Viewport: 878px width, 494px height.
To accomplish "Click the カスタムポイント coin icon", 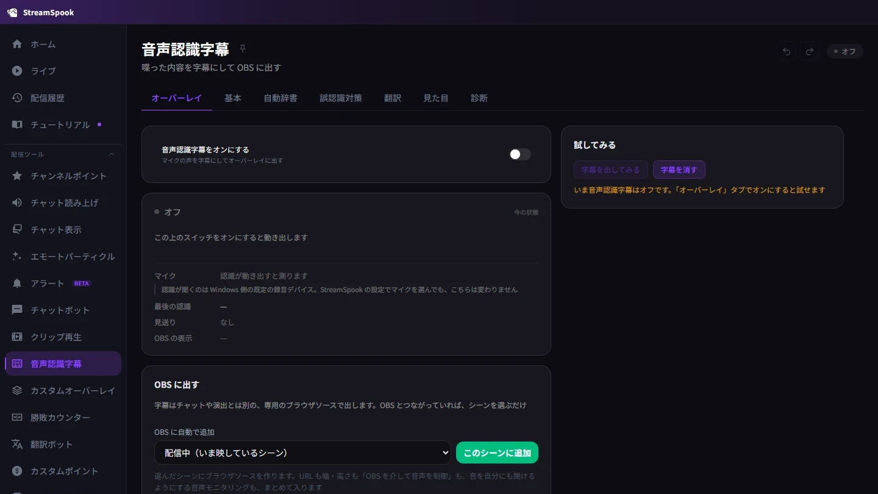I will 17,471.
